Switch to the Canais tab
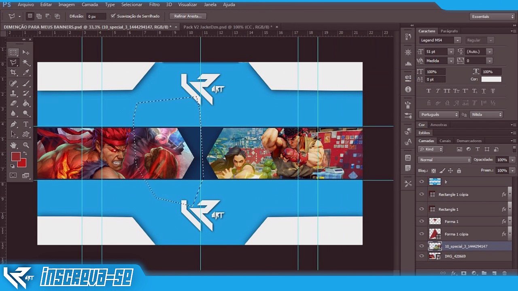518x291 pixels. [445, 141]
